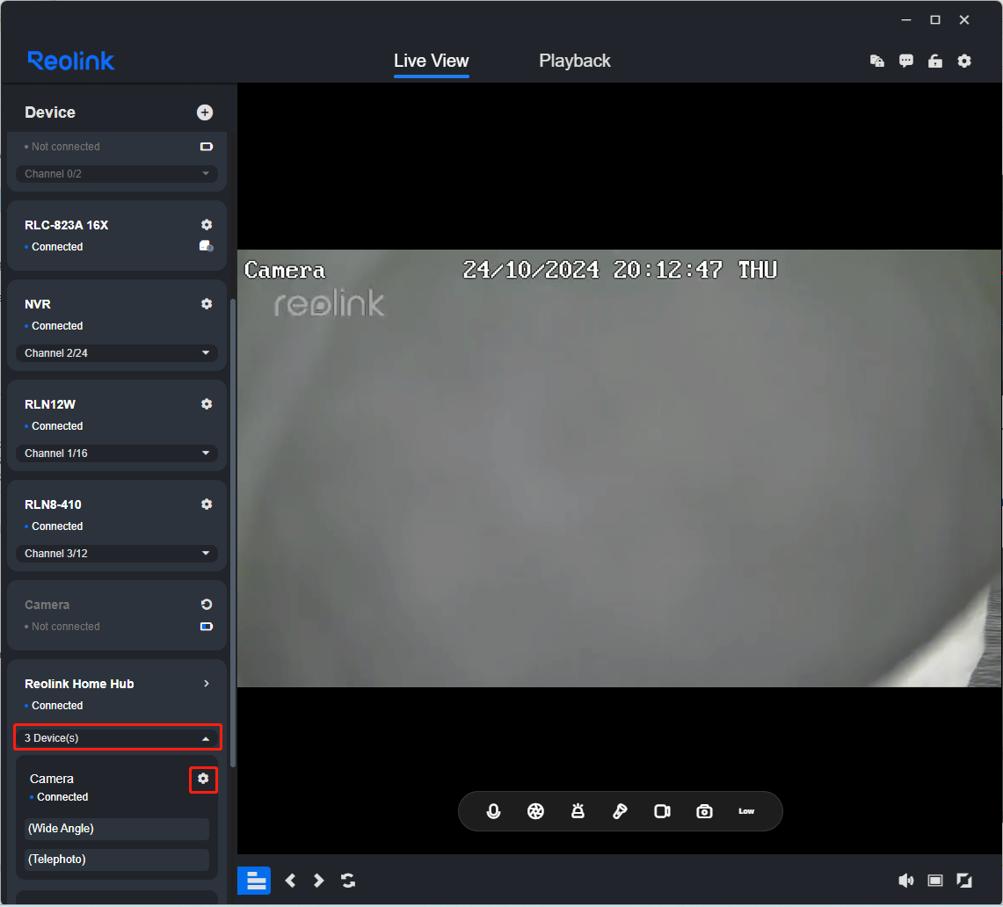Open settings gear for the NVR device
This screenshot has width=1003, height=907.
pos(207,304)
